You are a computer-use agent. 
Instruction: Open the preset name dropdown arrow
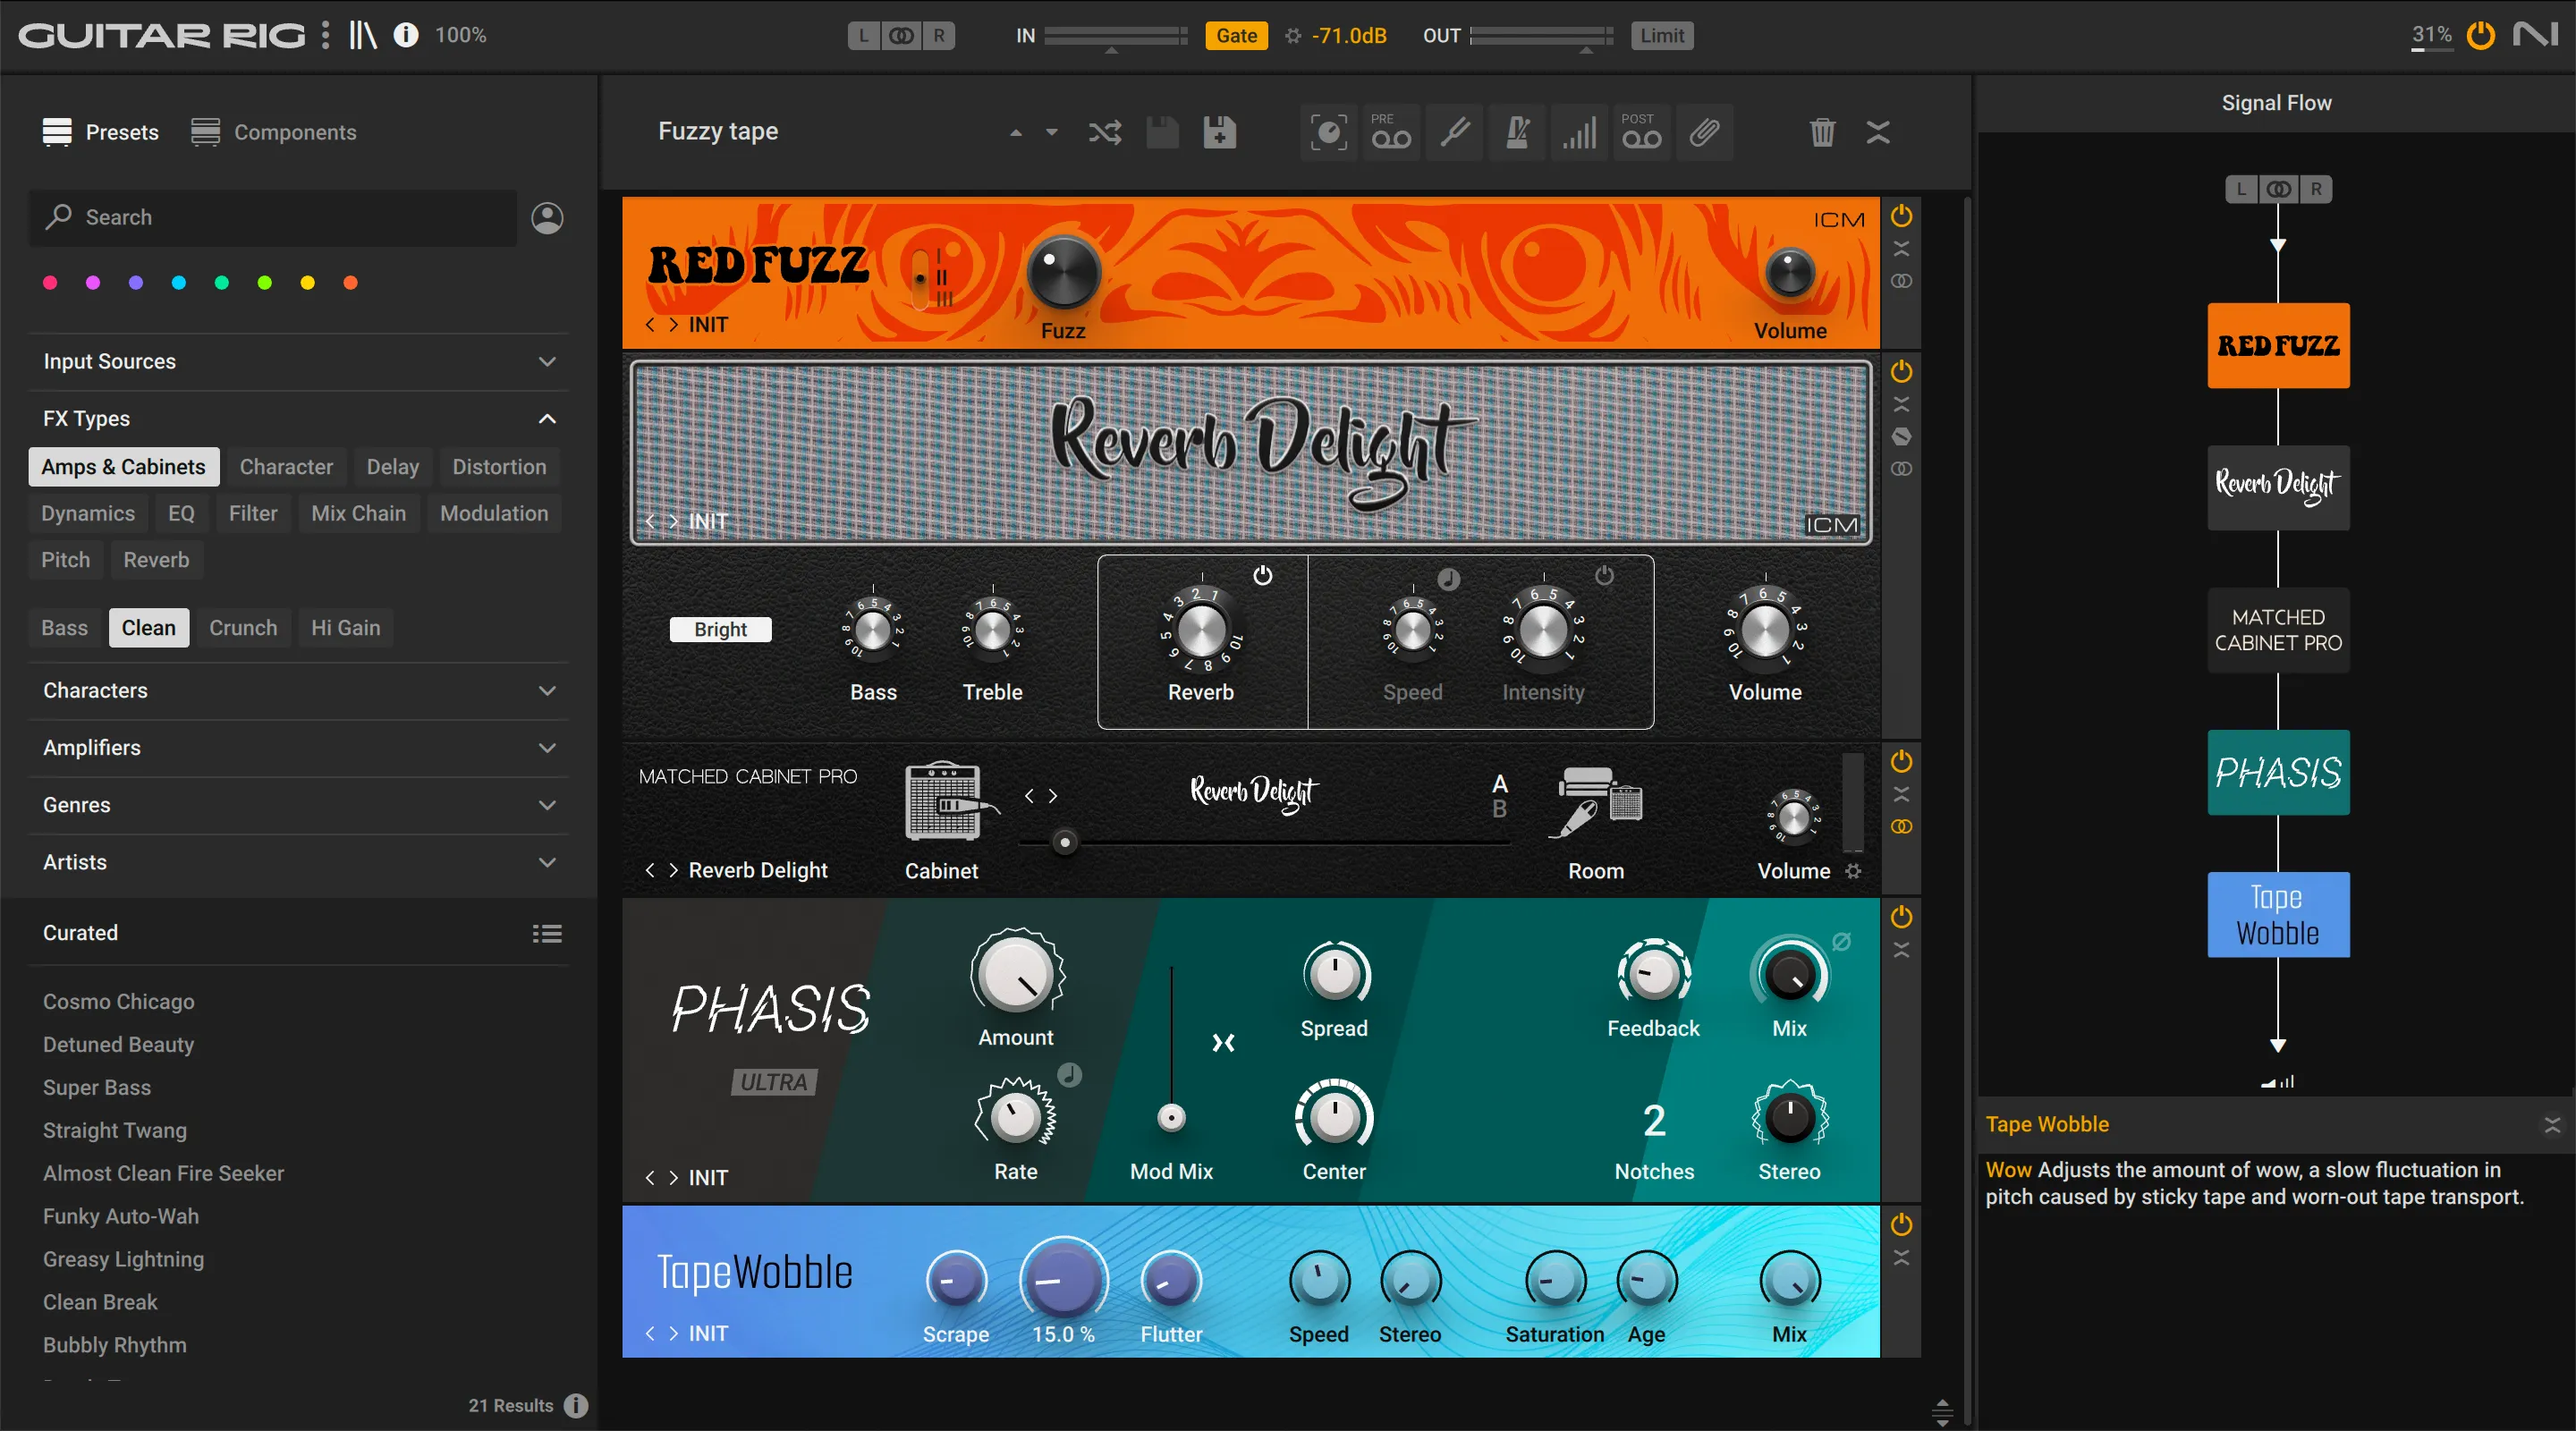(x=1051, y=132)
